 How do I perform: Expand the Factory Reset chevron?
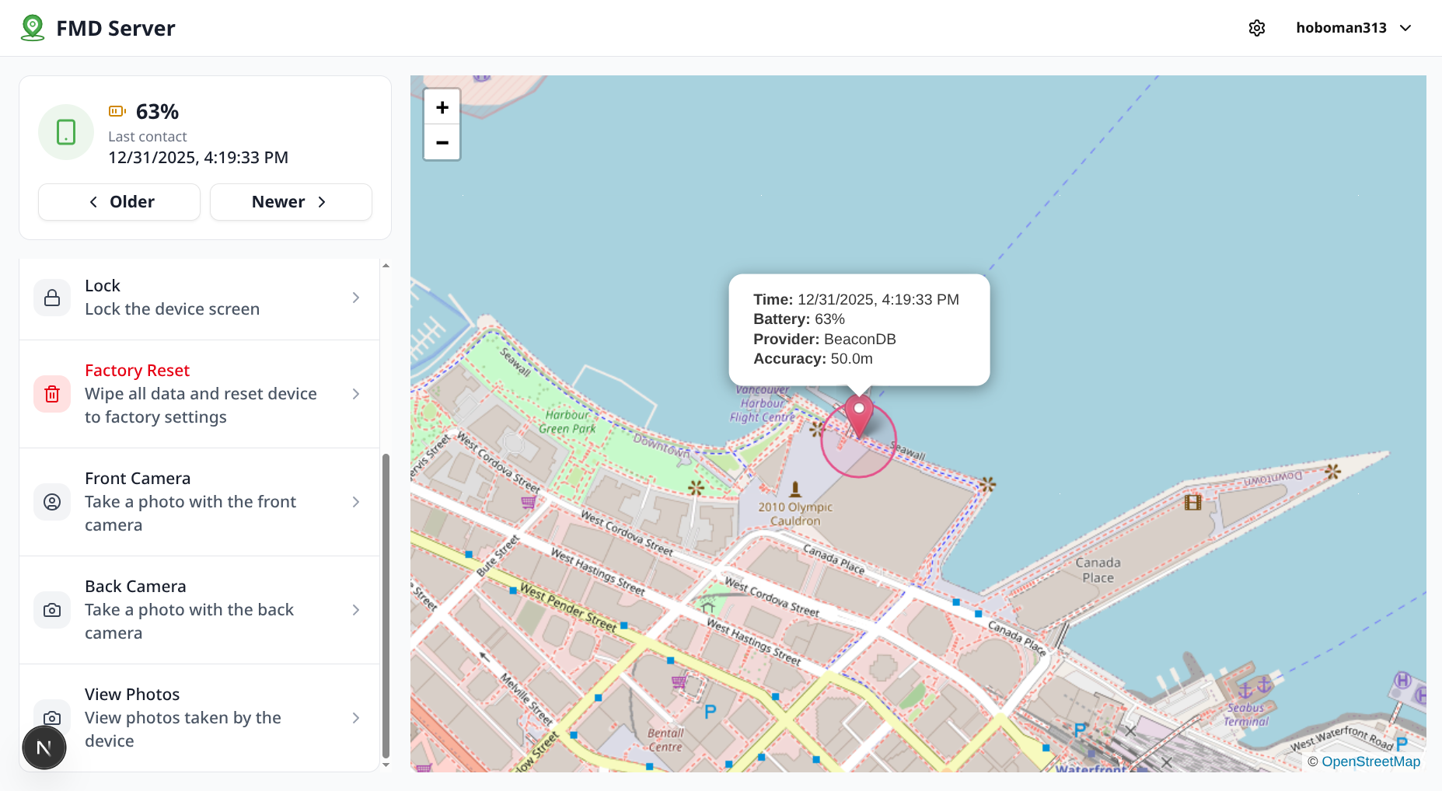(x=356, y=394)
